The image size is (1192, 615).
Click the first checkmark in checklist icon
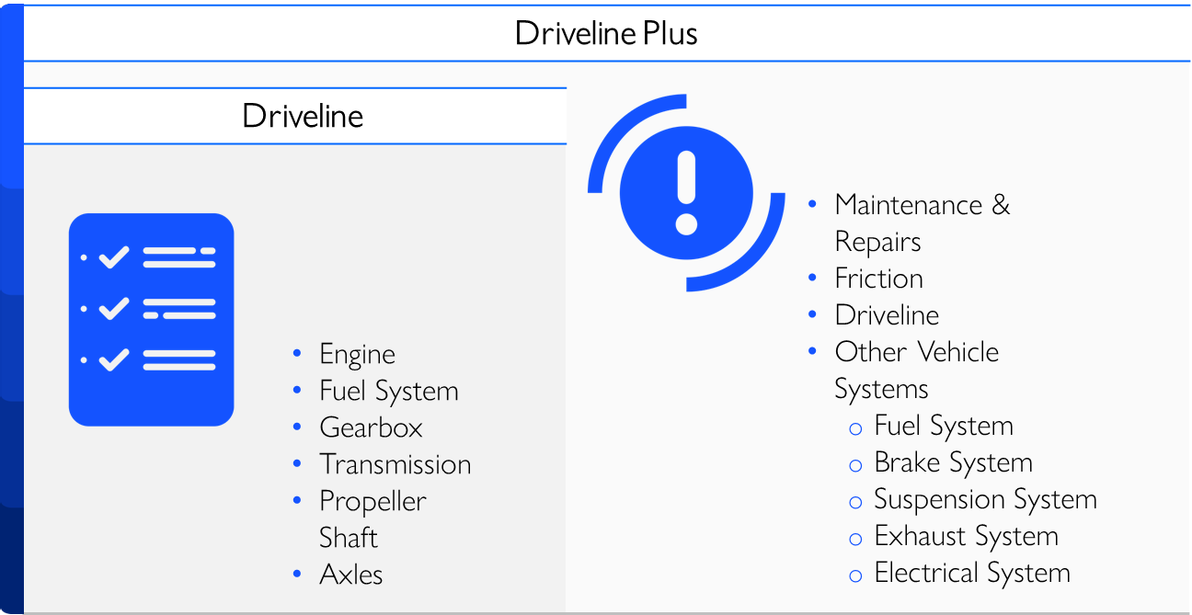click(x=113, y=257)
